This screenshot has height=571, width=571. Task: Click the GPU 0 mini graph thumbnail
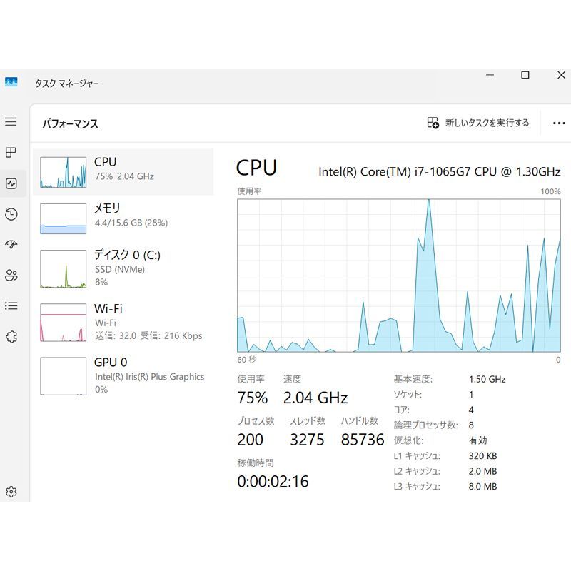(63, 376)
